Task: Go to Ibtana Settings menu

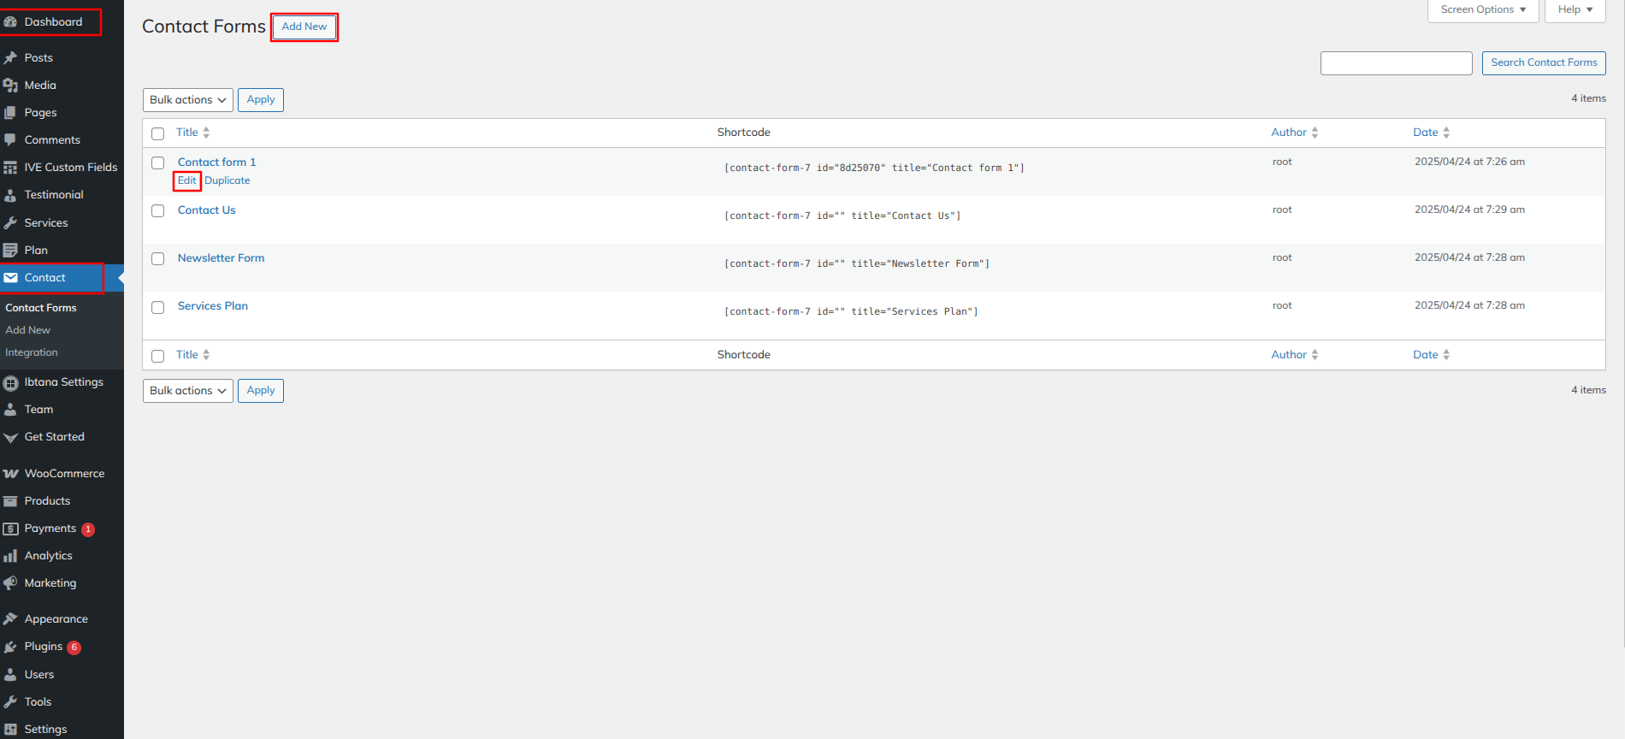Action: [x=63, y=382]
